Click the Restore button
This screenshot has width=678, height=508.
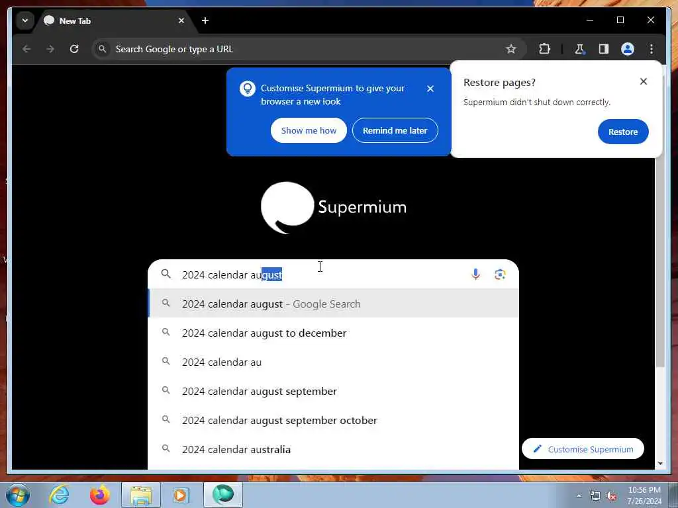pos(623,132)
